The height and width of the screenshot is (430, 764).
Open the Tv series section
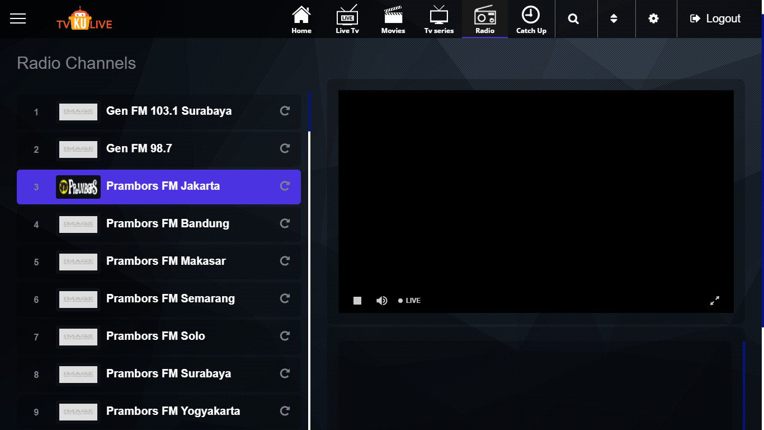coord(439,20)
